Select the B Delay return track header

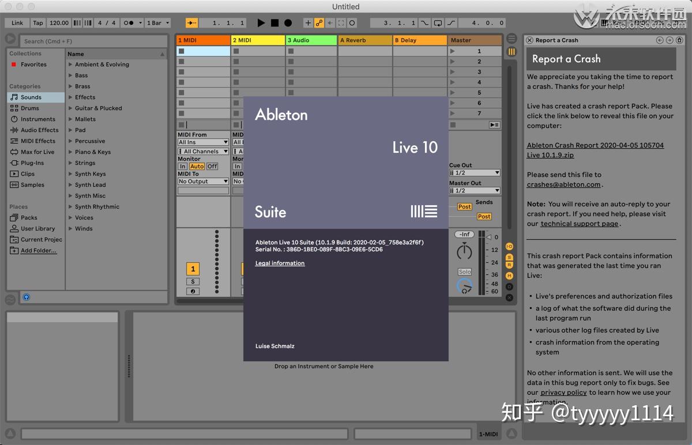tap(420, 40)
